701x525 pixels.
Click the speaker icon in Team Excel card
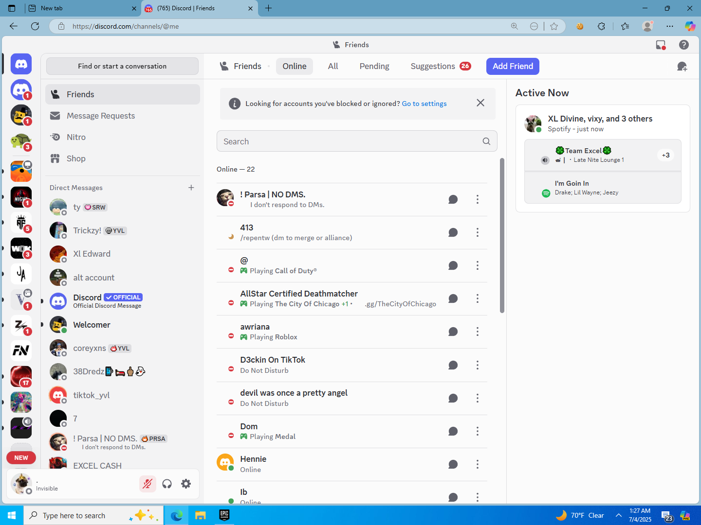click(x=545, y=160)
